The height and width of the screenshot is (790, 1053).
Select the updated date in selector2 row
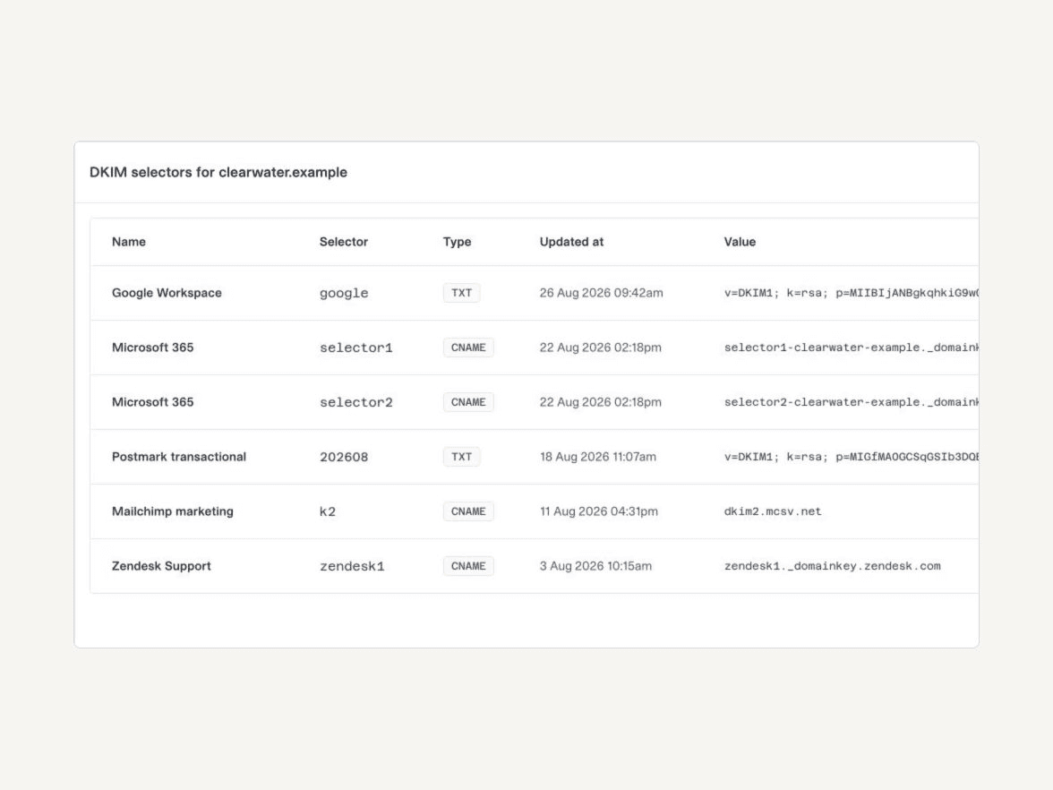tap(600, 401)
